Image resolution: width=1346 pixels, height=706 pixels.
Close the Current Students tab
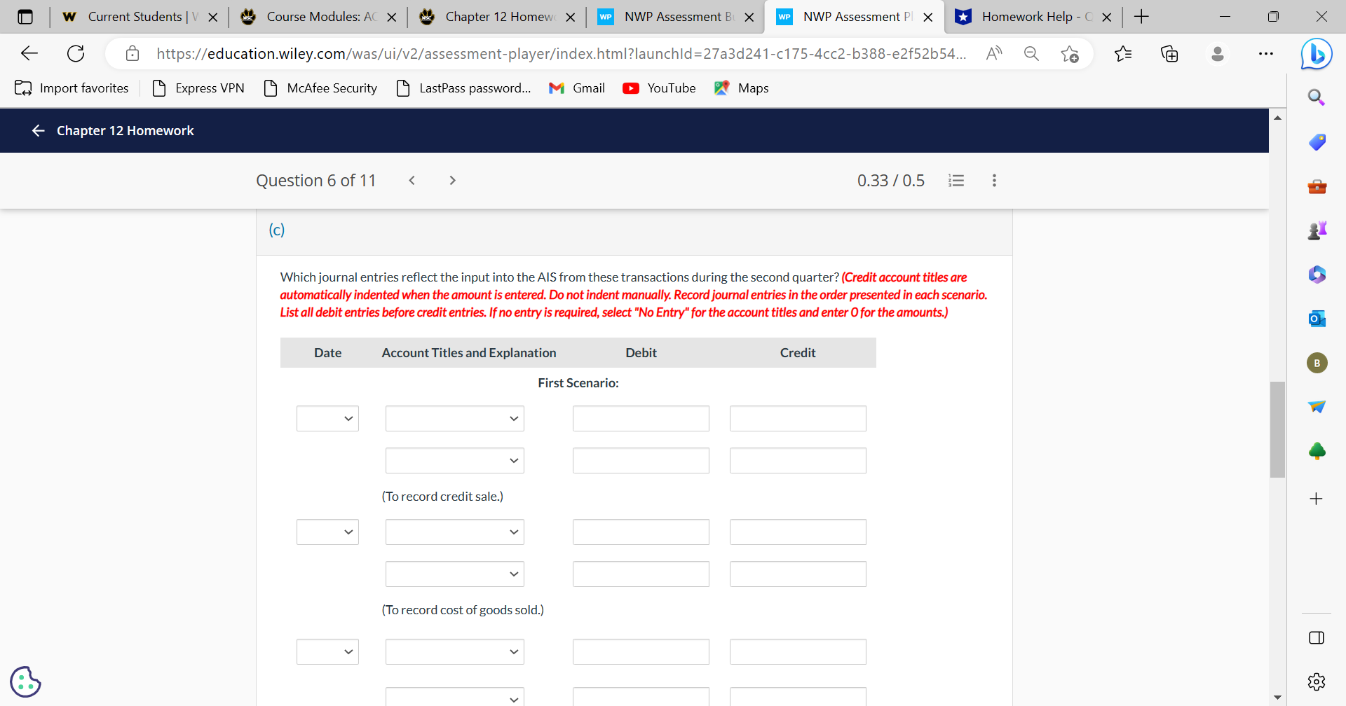pos(213,17)
